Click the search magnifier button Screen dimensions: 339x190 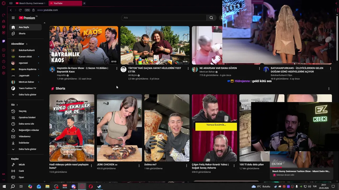[x=211, y=18]
